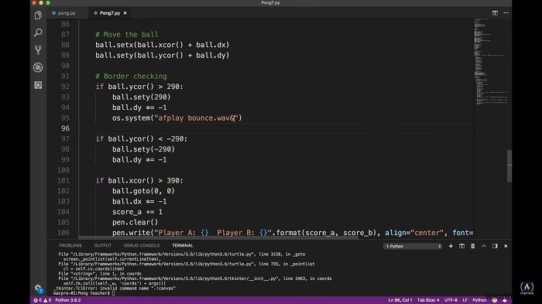Click the '# Border checking' comment

point(131,77)
